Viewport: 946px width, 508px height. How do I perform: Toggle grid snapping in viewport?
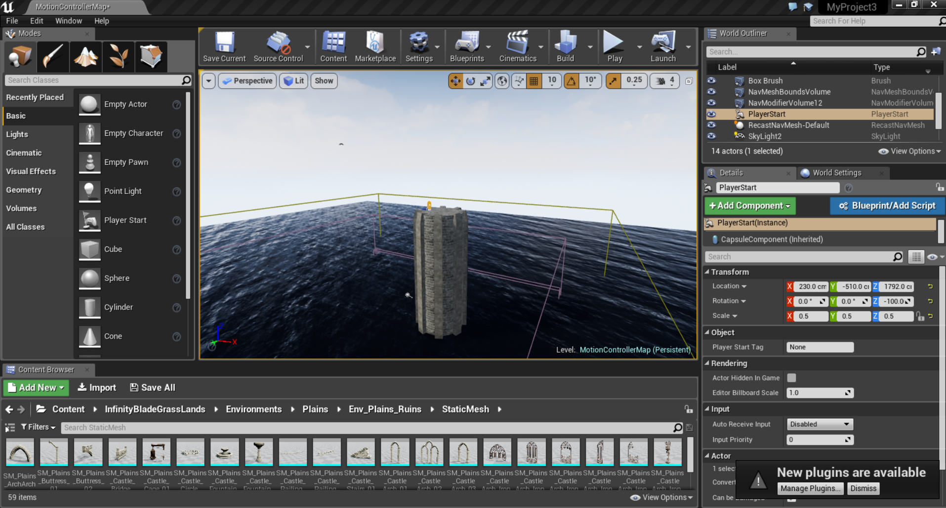534,81
